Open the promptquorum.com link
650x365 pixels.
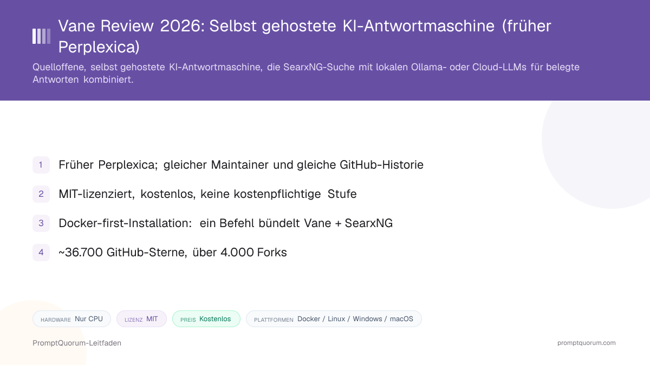(x=587, y=343)
